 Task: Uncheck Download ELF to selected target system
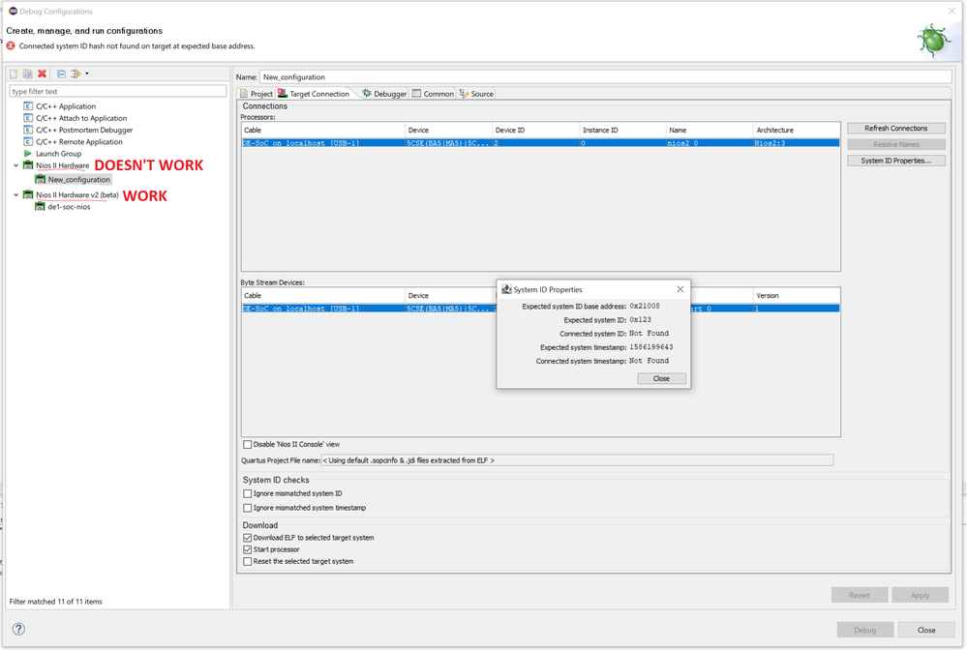[x=247, y=537]
